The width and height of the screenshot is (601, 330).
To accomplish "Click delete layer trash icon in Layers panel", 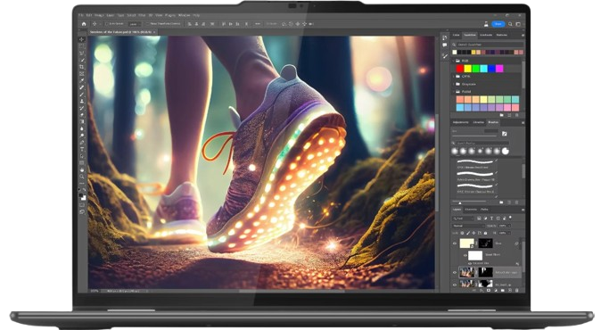I will tap(517, 291).
